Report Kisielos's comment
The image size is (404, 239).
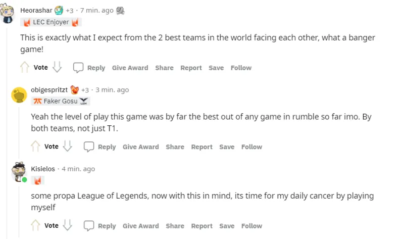[201, 226]
